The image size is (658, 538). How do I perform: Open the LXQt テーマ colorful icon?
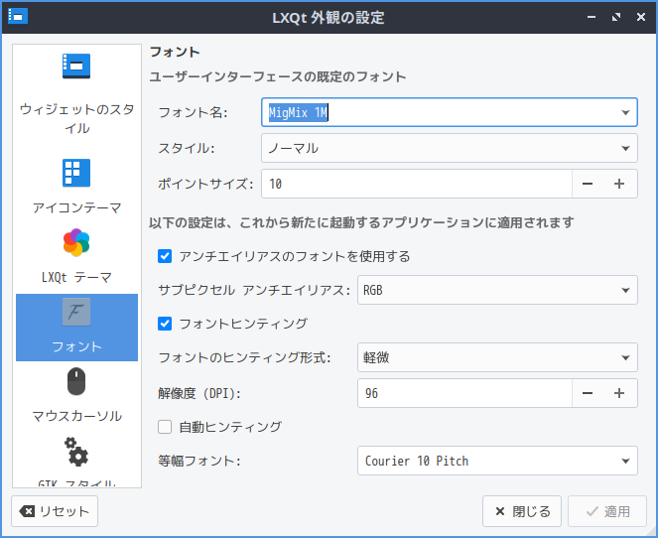click(x=76, y=242)
